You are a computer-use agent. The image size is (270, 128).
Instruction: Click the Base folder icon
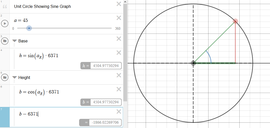5,41
